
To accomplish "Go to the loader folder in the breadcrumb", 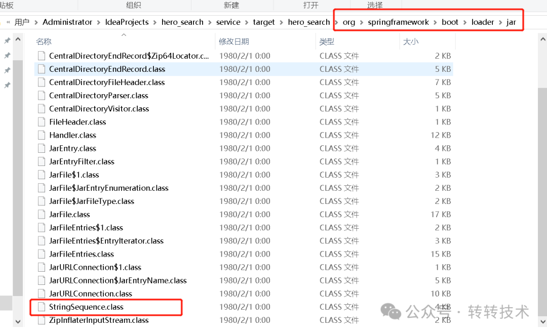I will (x=483, y=22).
